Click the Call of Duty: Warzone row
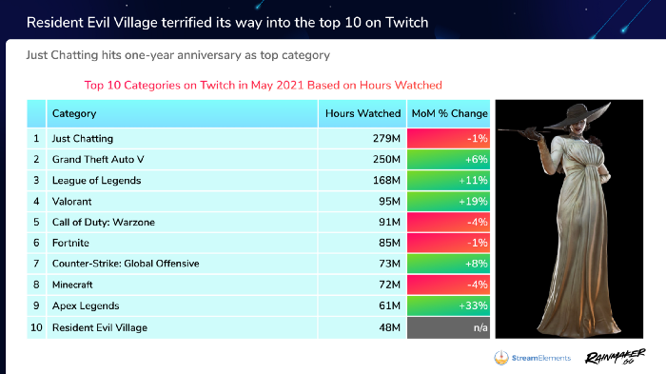 pyautogui.click(x=258, y=223)
